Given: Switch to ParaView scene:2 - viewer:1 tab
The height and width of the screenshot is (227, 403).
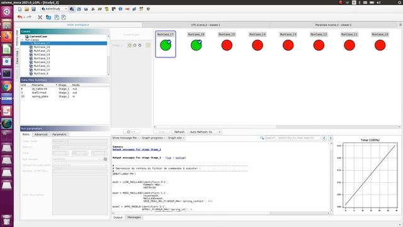Looking at the screenshot, I should click(x=333, y=25).
